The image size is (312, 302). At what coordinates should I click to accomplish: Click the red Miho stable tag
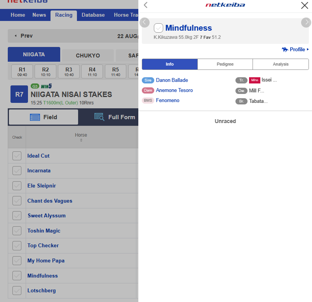pyautogui.click(x=254, y=80)
